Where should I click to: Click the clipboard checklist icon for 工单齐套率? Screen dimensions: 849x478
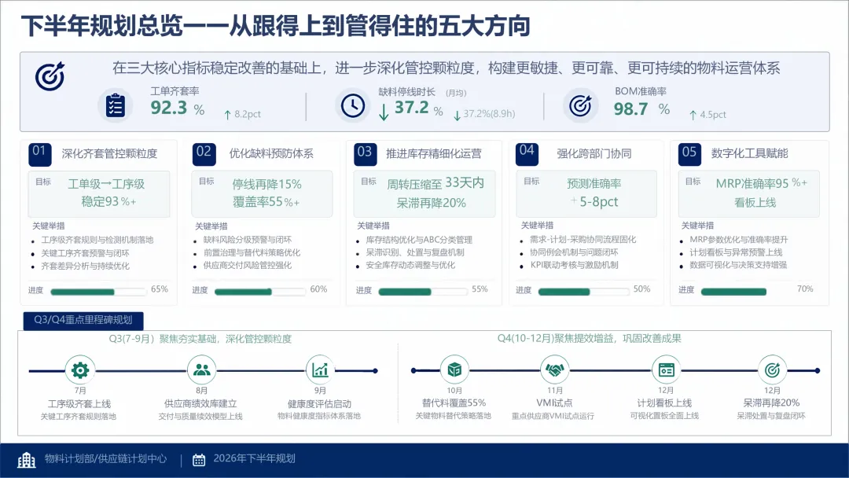[x=115, y=105]
